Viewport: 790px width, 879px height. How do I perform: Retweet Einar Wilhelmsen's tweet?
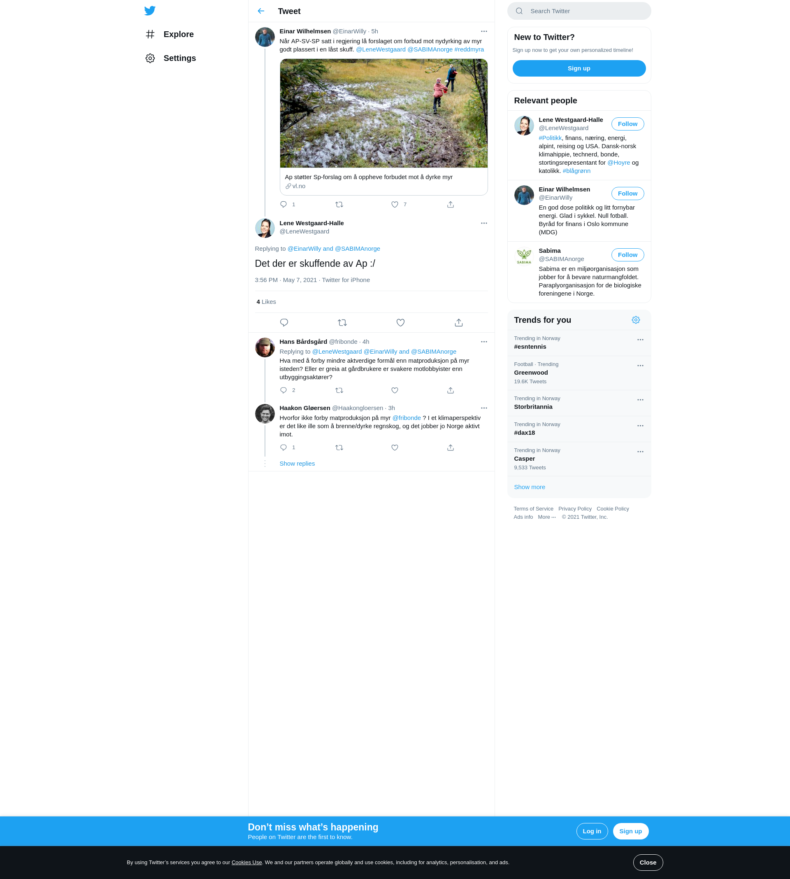(339, 204)
